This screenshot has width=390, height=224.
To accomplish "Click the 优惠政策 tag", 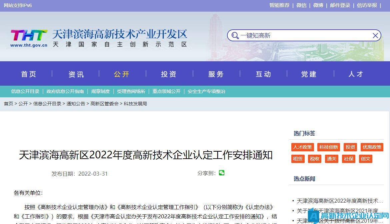I will pos(372,147).
